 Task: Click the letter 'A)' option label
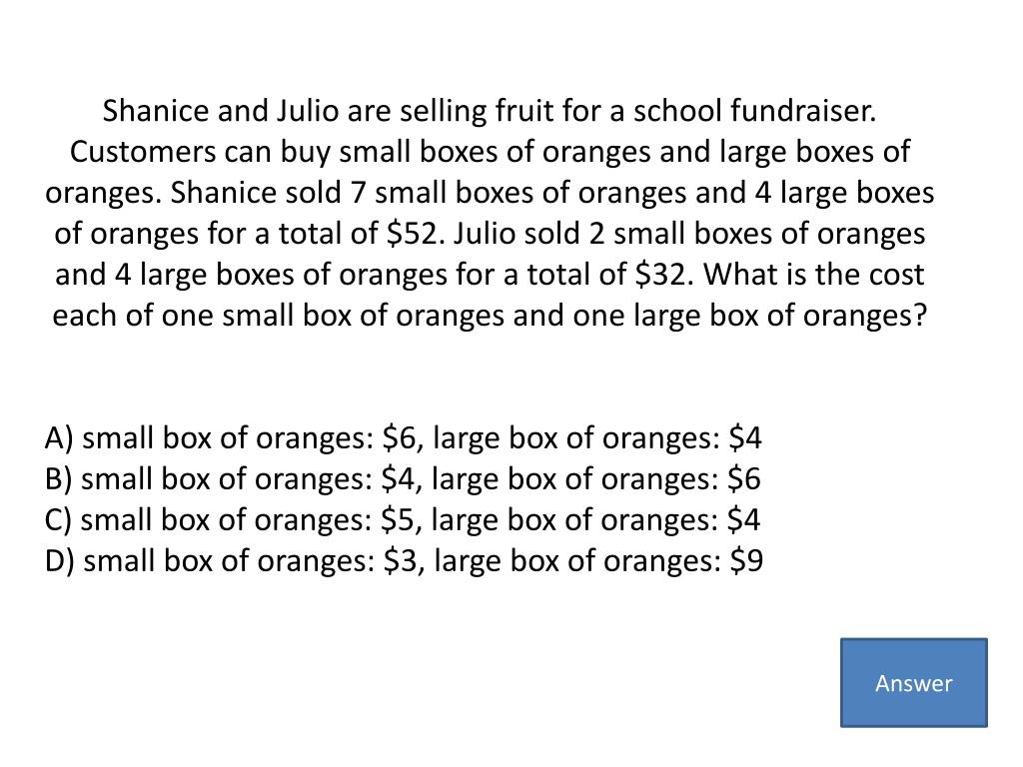pyautogui.click(x=59, y=437)
